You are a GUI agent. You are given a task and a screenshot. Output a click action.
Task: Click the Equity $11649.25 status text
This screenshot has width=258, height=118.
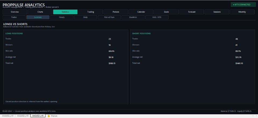[x=244, y=111]
